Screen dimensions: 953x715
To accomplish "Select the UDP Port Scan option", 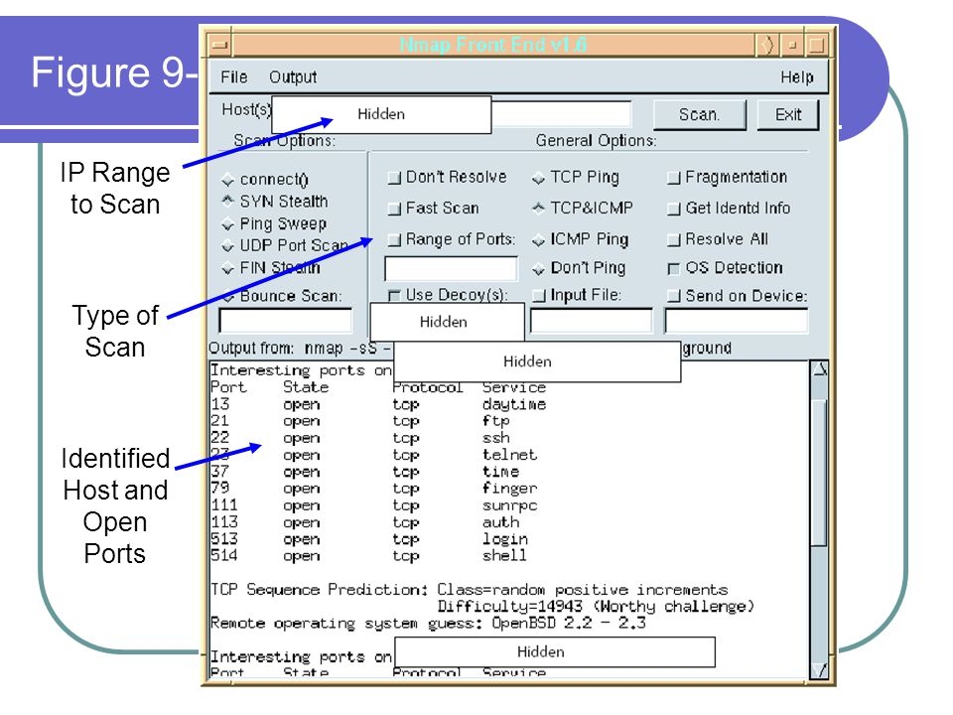I will click(228, 245).
